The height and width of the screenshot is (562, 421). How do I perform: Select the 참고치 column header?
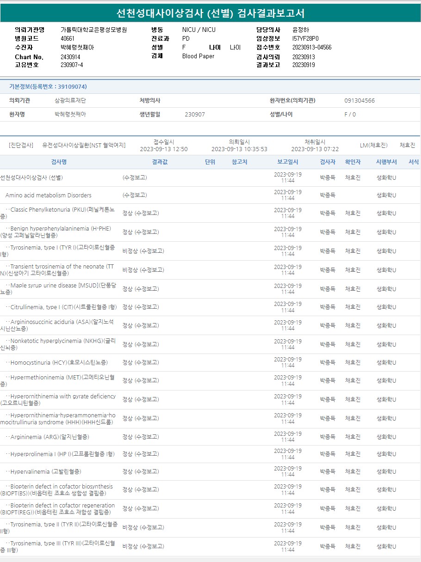(240, 162)
